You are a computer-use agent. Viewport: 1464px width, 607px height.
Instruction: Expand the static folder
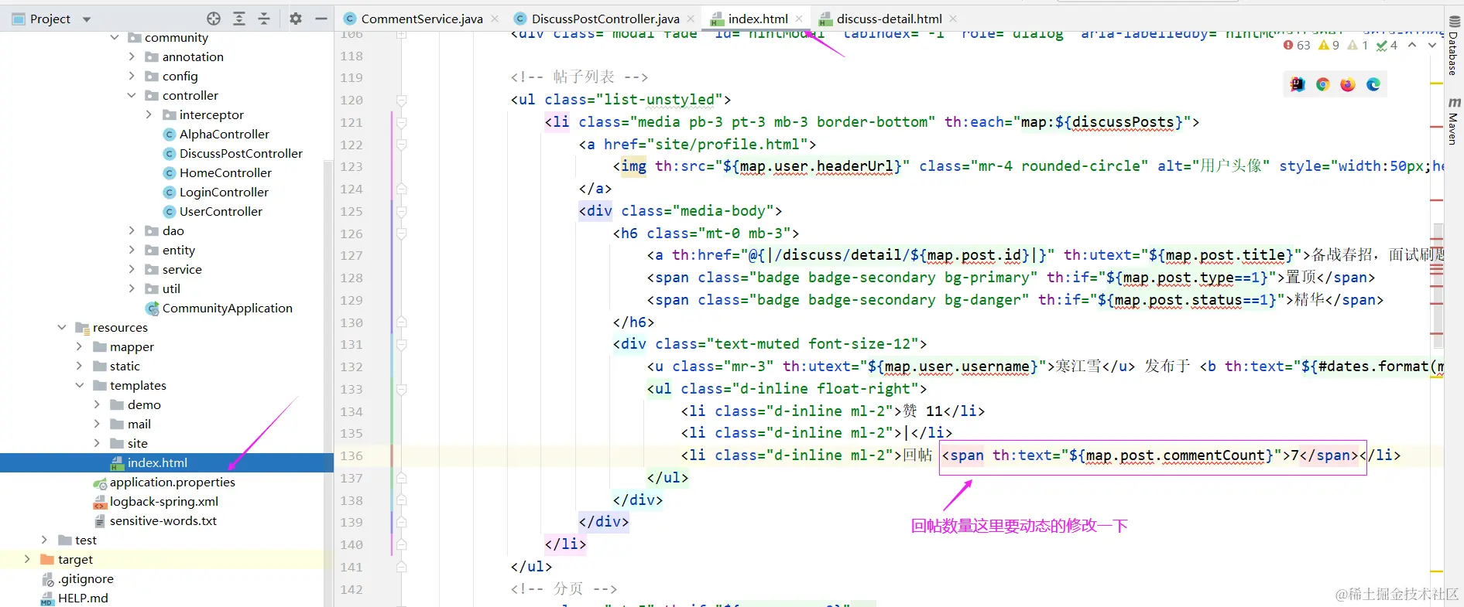click(79, 366)
